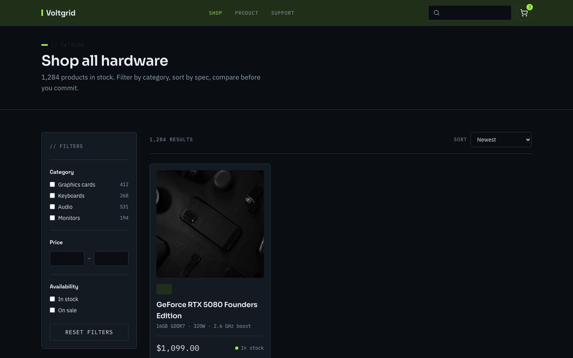573x358 pixels.
Task: Click the 16GB GDDR7 spec line
Action: 204,326
